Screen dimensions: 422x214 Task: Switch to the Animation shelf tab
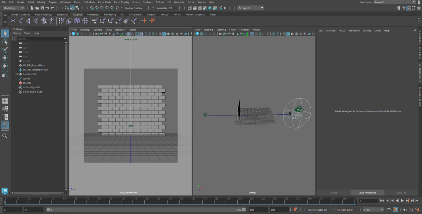93,14
